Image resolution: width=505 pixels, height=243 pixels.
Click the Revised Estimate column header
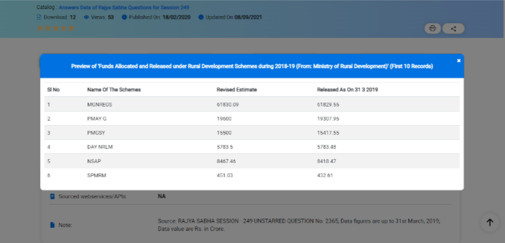click(x=236, y=90)
